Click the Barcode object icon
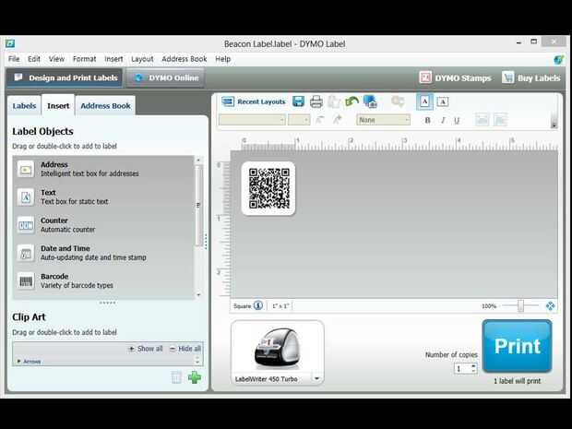 point(26,280)
